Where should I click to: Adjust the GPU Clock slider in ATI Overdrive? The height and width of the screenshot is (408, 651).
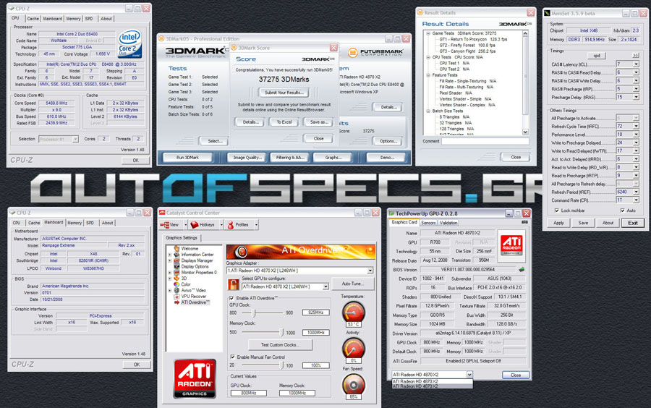[254, 313]
